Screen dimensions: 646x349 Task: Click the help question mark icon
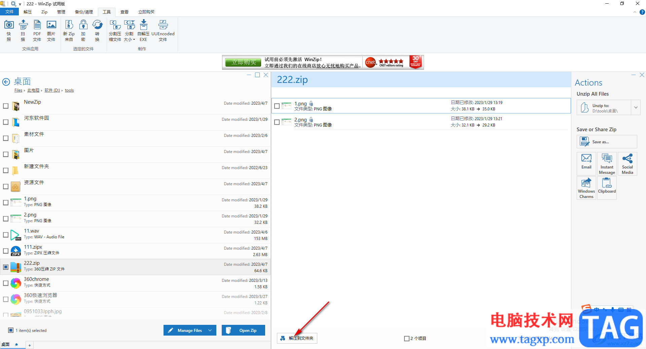642,12
